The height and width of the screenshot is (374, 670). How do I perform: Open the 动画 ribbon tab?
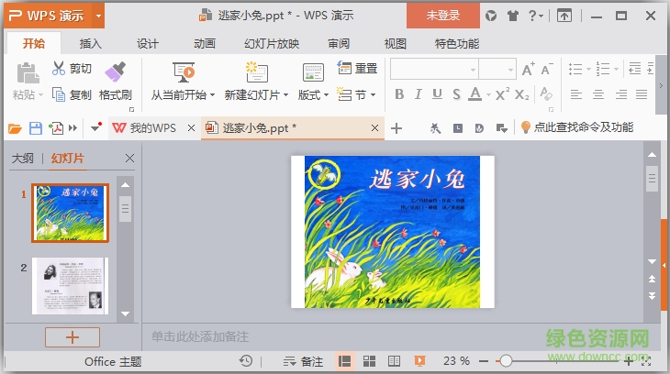205,44
